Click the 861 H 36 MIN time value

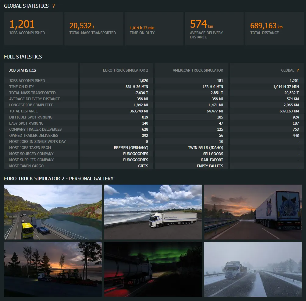(137, 87)
